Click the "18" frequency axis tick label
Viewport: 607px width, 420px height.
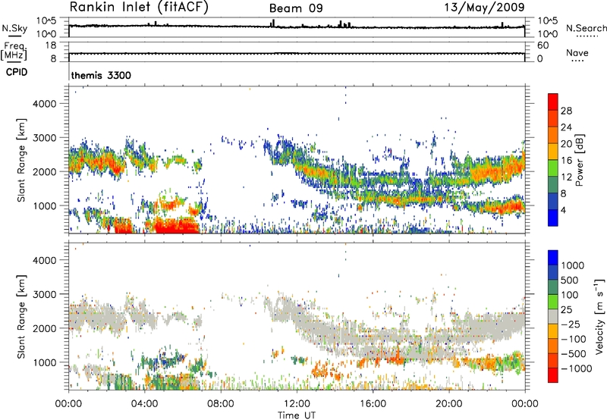51,45
